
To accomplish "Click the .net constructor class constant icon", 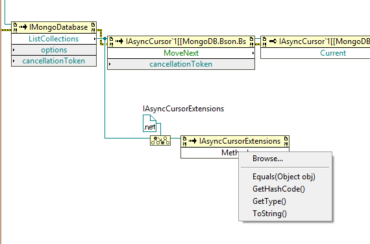I will [149, 123].
